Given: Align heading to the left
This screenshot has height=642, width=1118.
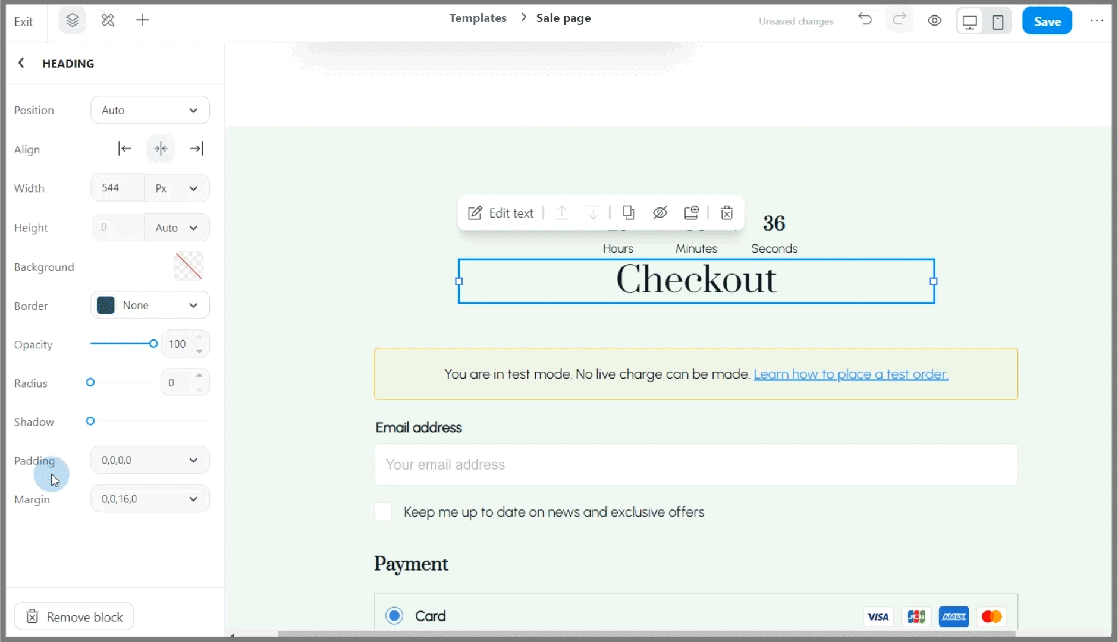Looking at the screenshot, I should [x=125, y=149].
